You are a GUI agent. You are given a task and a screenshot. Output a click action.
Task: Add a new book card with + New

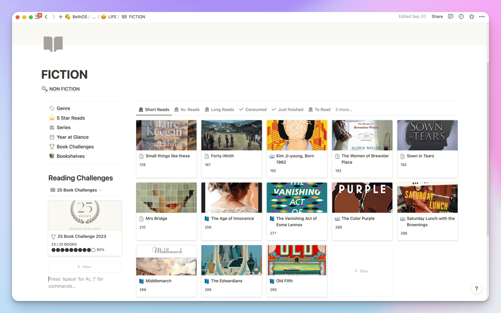pos(362,271)
